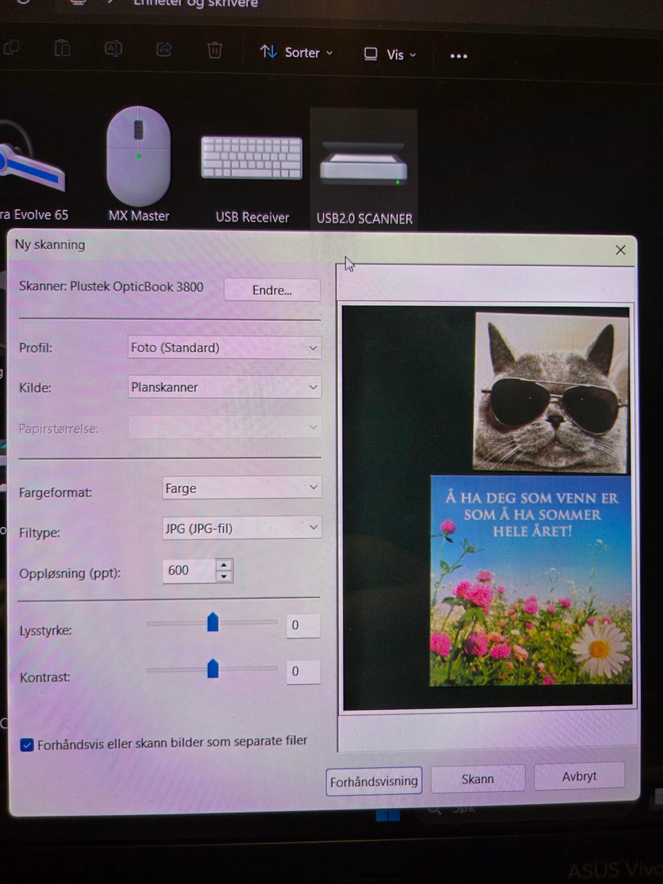Screen dimensions: 663x884
Task: Click the Windows Start button on taskbar
Action: coord(388,815)
